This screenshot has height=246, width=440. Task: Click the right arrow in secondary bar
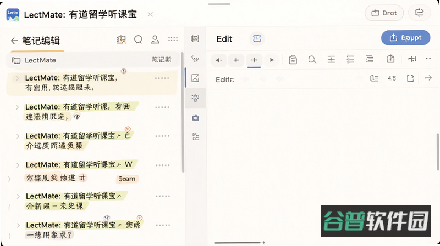point(428,78)
